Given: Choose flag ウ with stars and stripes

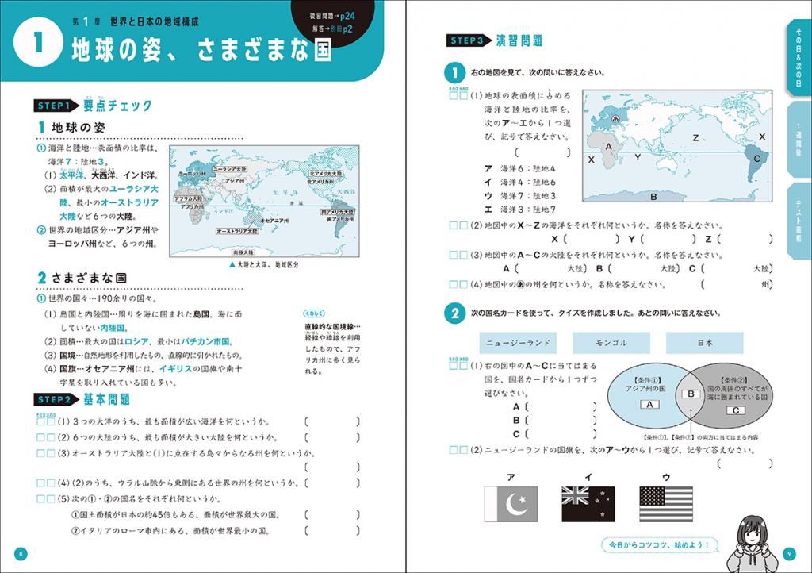Looking at the screenshot, I should [x=666, y=504].
